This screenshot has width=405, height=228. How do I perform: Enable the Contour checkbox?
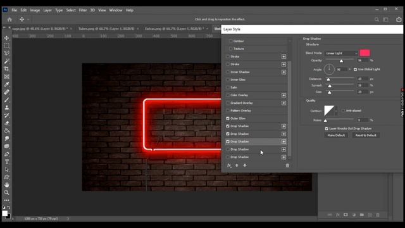pos(230,41)
